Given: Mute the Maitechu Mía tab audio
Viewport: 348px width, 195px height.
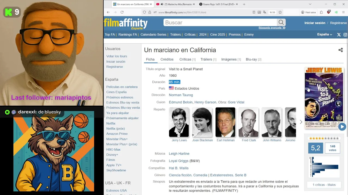Looking at the screenshot, I should point(162,4).
